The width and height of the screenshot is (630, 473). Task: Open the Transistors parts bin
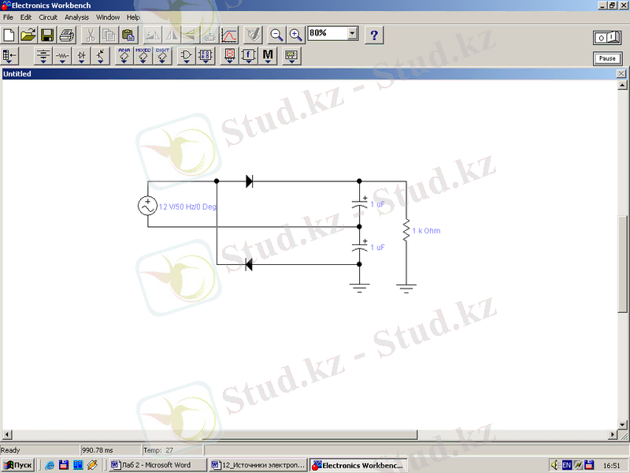coord(101,55)
